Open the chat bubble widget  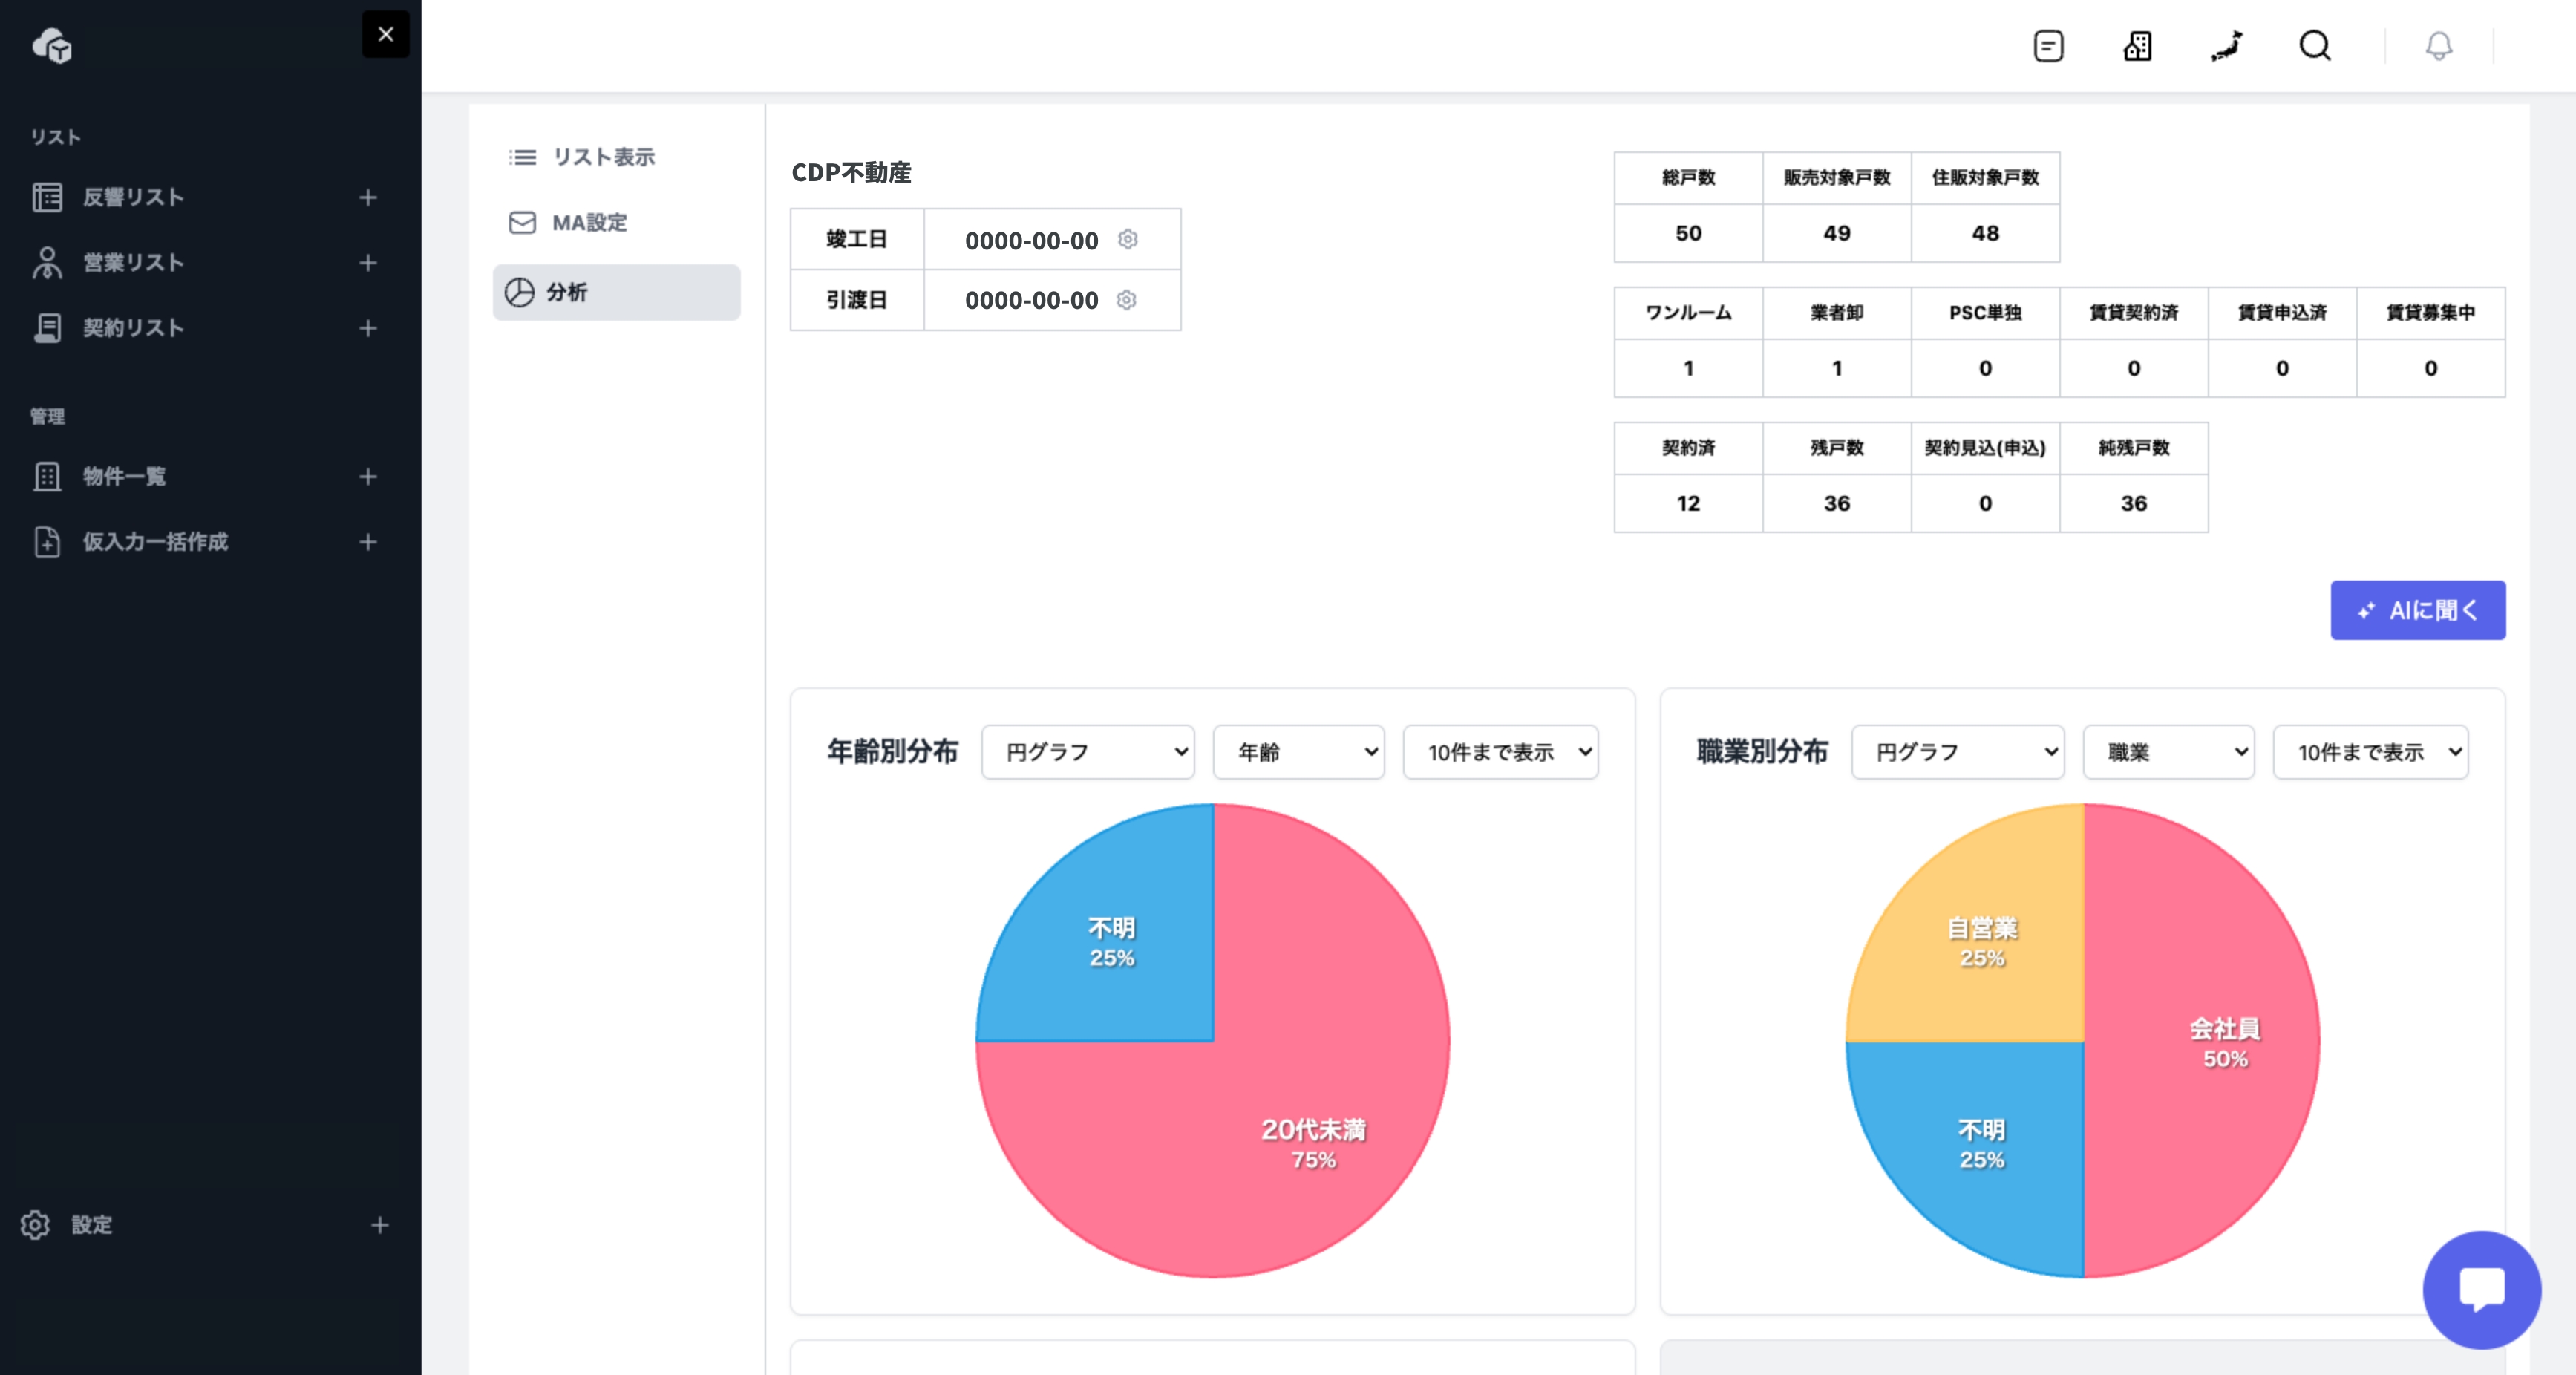click(x=2481, y=1289)
